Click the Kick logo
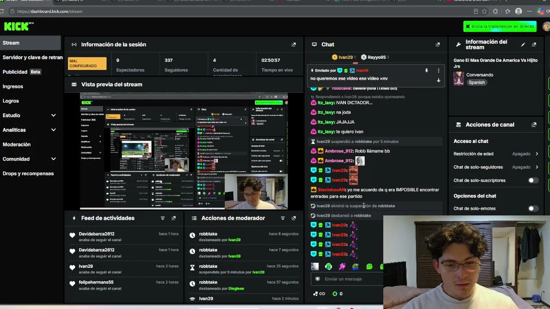The image size is (550, 309). click(18, 26)
